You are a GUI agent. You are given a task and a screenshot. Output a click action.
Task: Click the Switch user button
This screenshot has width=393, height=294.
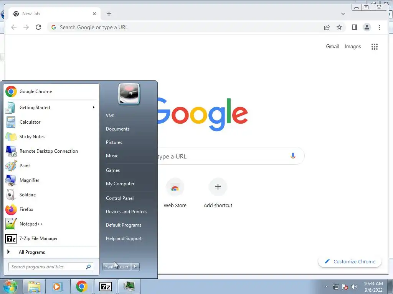117,267
